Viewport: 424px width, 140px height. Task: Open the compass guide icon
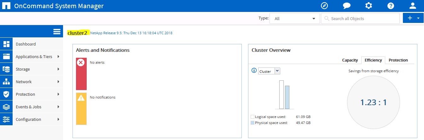coord(324,6)
